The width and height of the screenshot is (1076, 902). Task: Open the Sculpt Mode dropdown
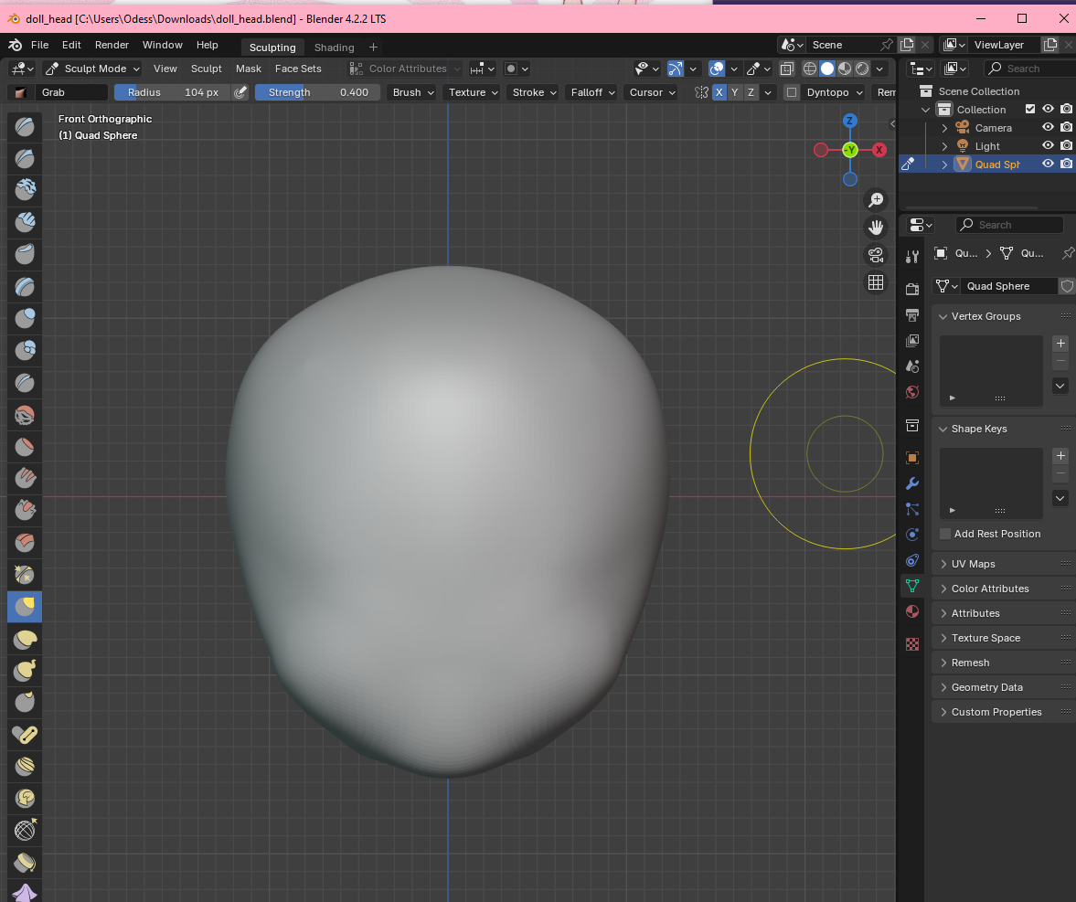[x=92, y=69]
